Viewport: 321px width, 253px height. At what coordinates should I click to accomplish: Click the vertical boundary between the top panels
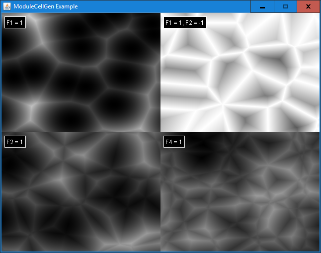click(x=160, y=75)
